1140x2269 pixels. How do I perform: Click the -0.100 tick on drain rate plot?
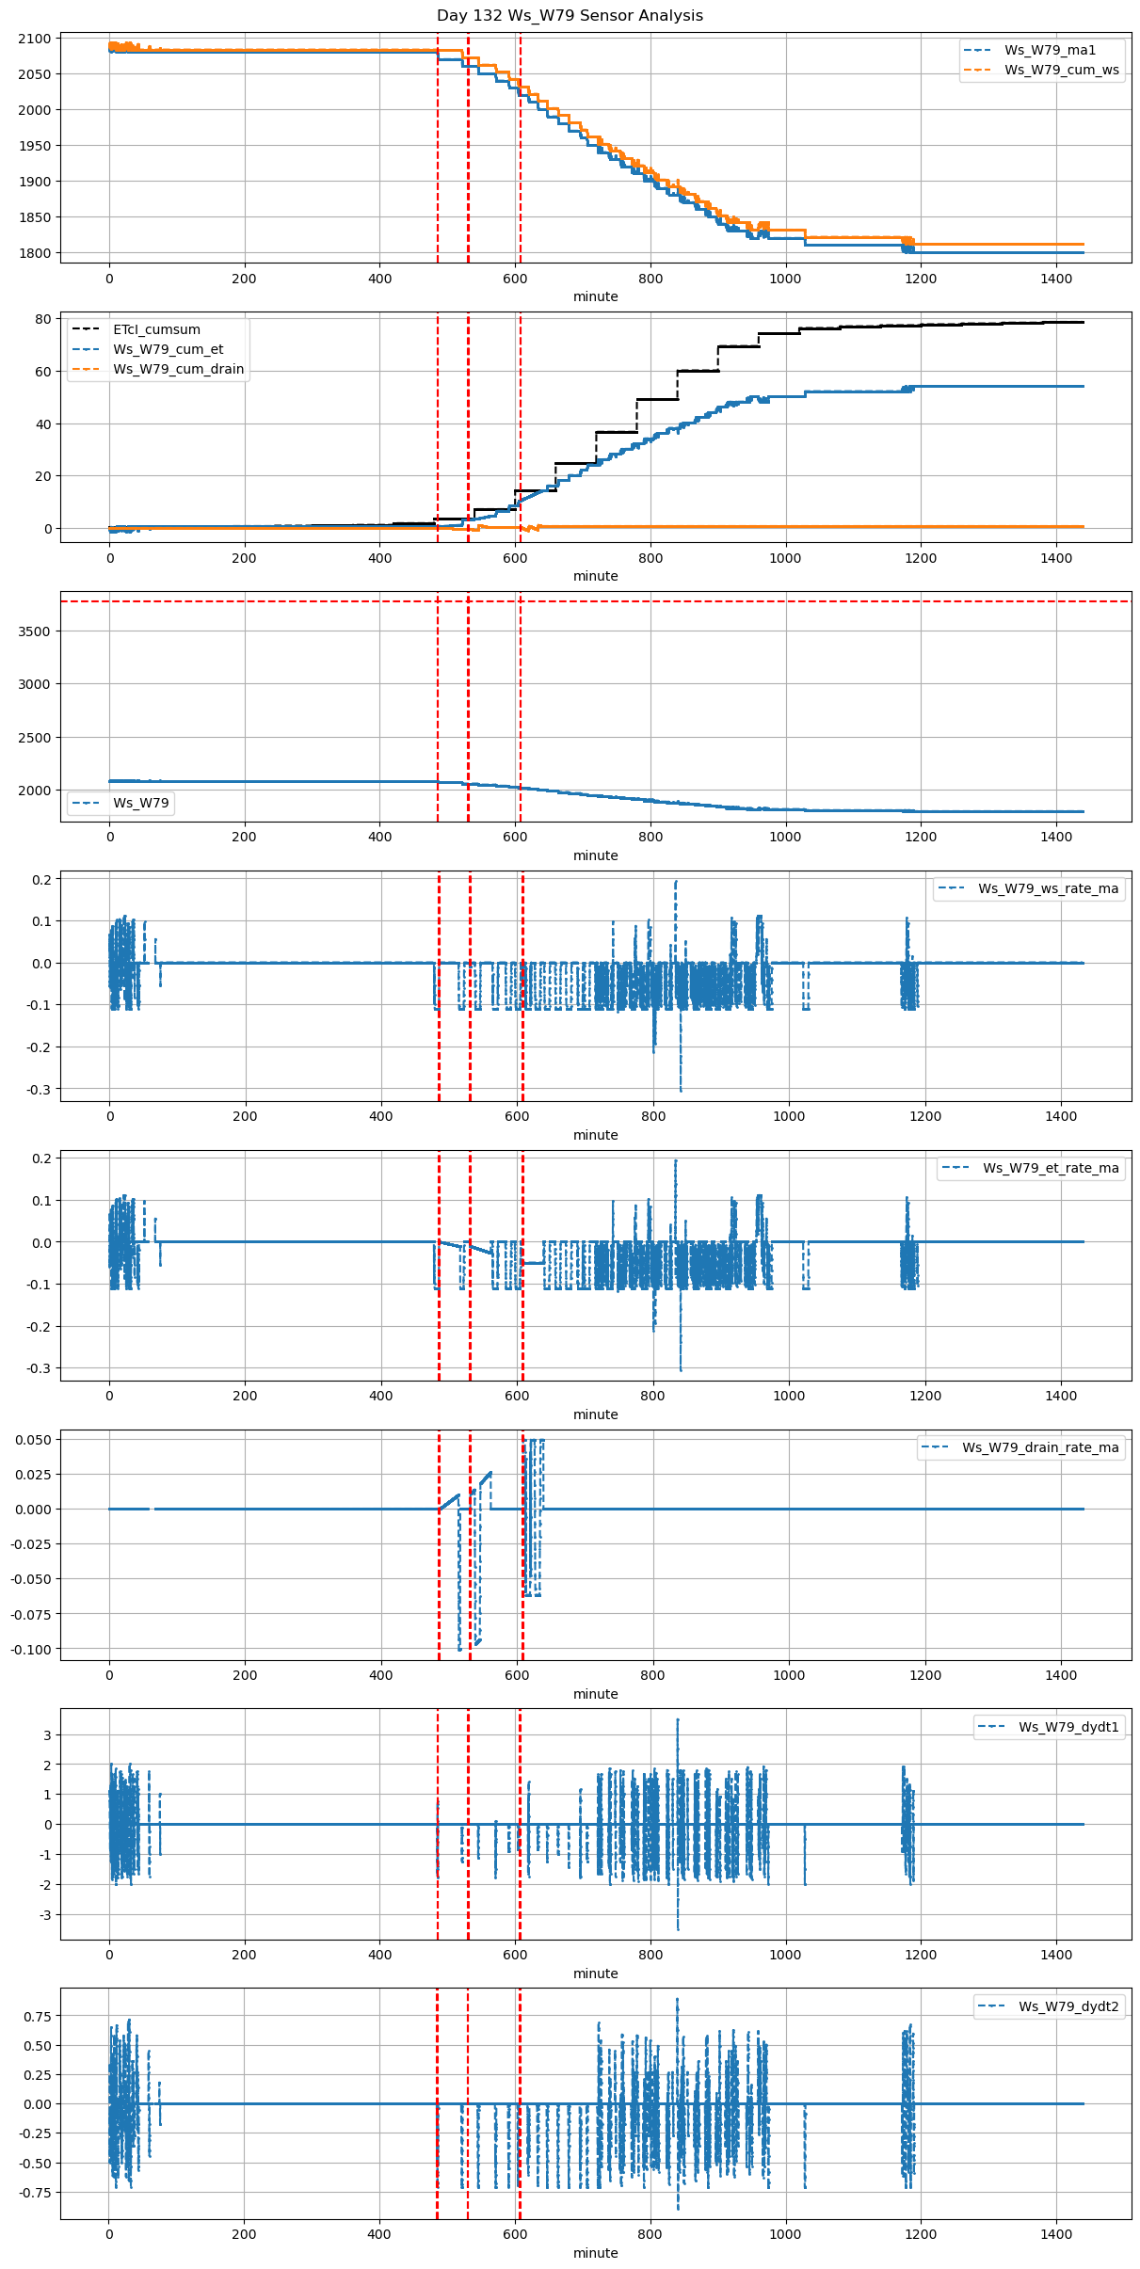(30, 1650)
